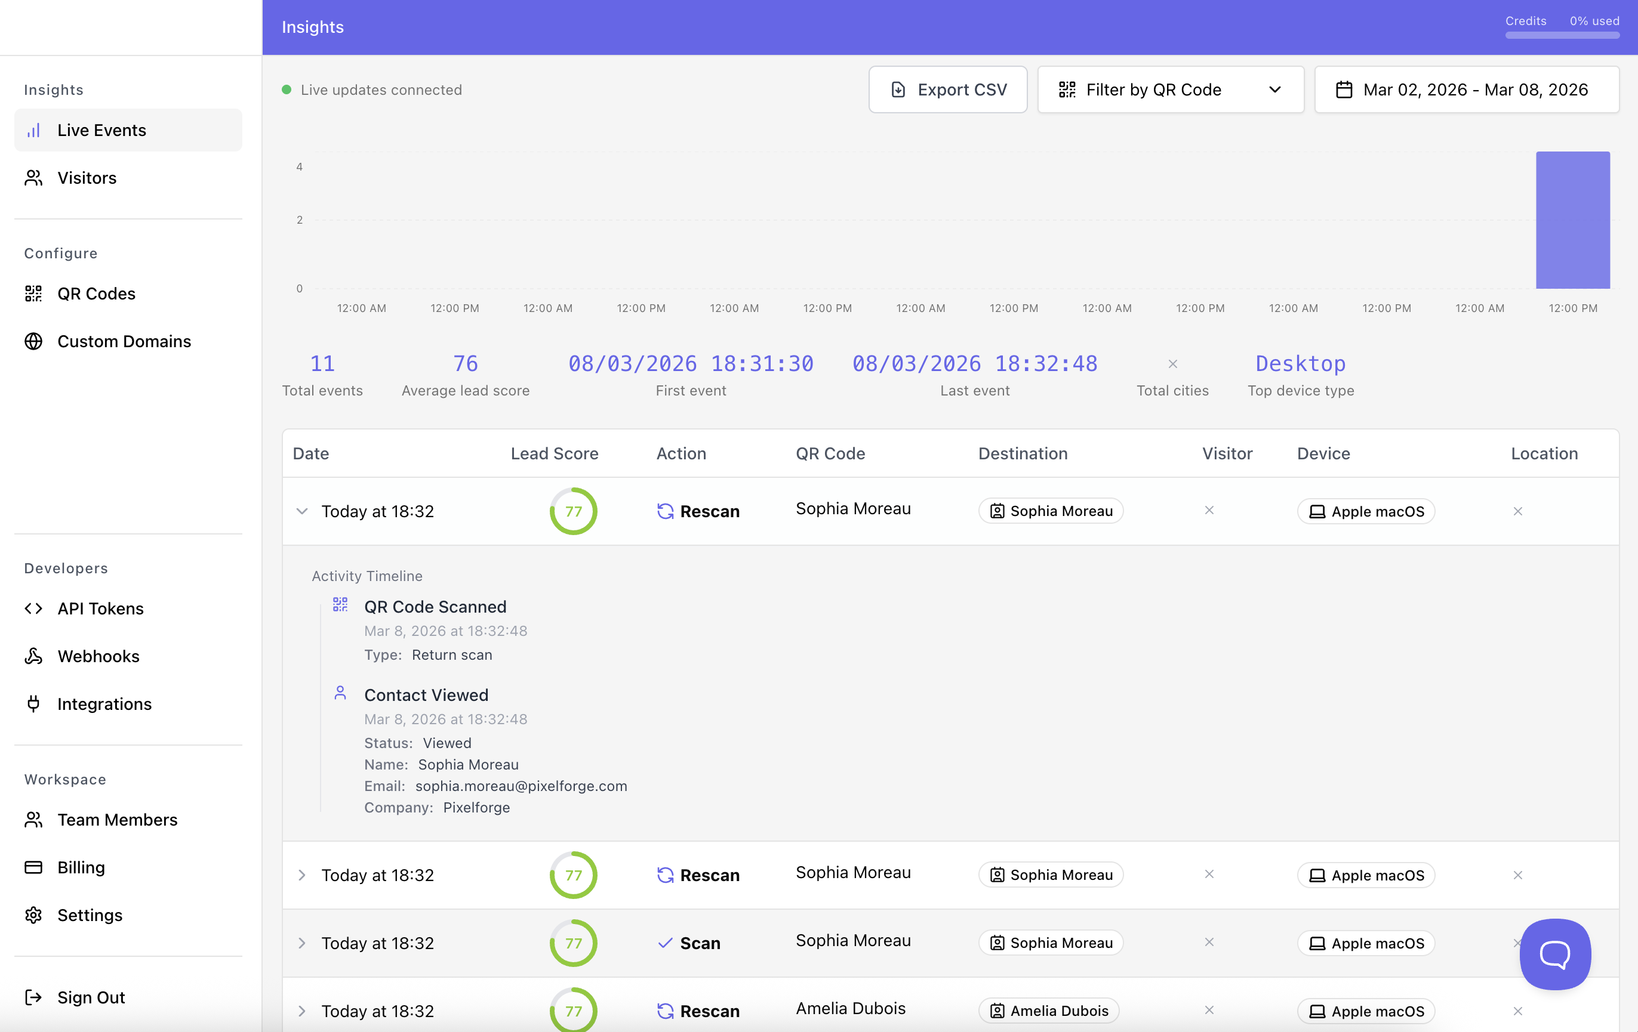The height and width of the screenshot is (1032, 1638).
Task: Clear the Total cities stat with the X
Action: tap(1173, 364)
